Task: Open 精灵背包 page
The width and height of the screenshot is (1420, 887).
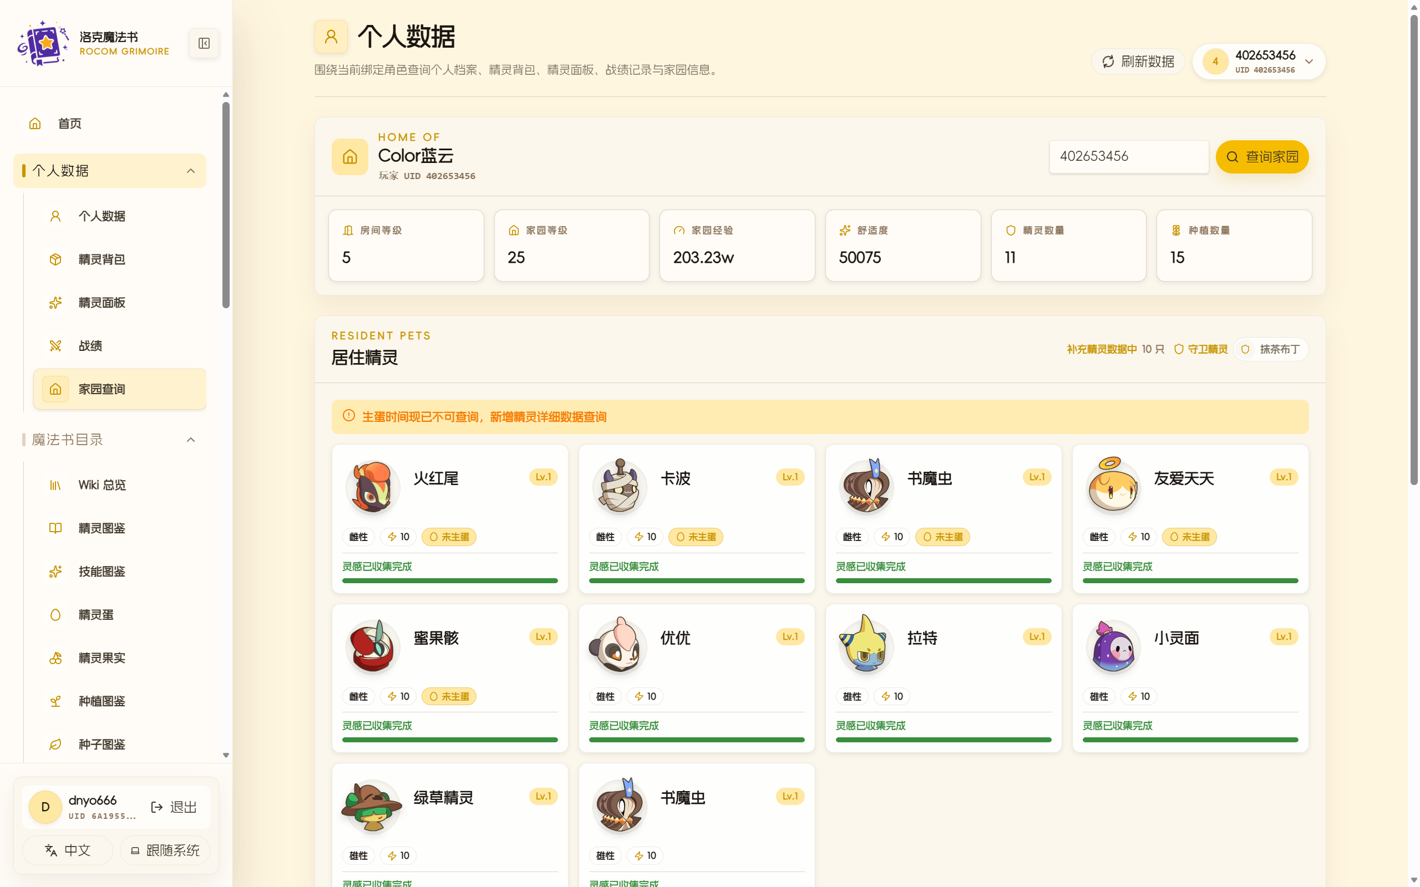Action: pos(120,259)
